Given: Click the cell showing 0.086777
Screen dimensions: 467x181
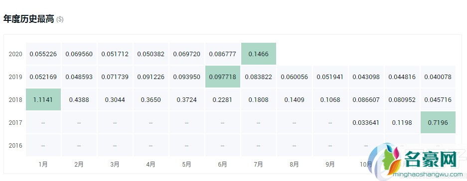Looking at the screenshot, I should pyautogui.click(x=222, y=54).
